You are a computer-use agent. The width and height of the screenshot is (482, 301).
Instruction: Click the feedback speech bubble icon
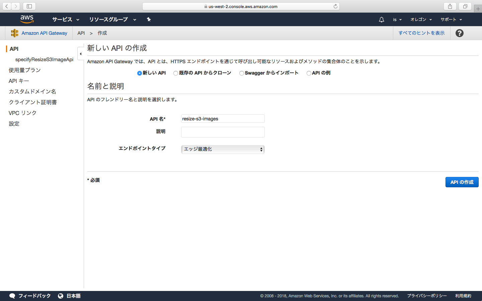coord(12,296)
